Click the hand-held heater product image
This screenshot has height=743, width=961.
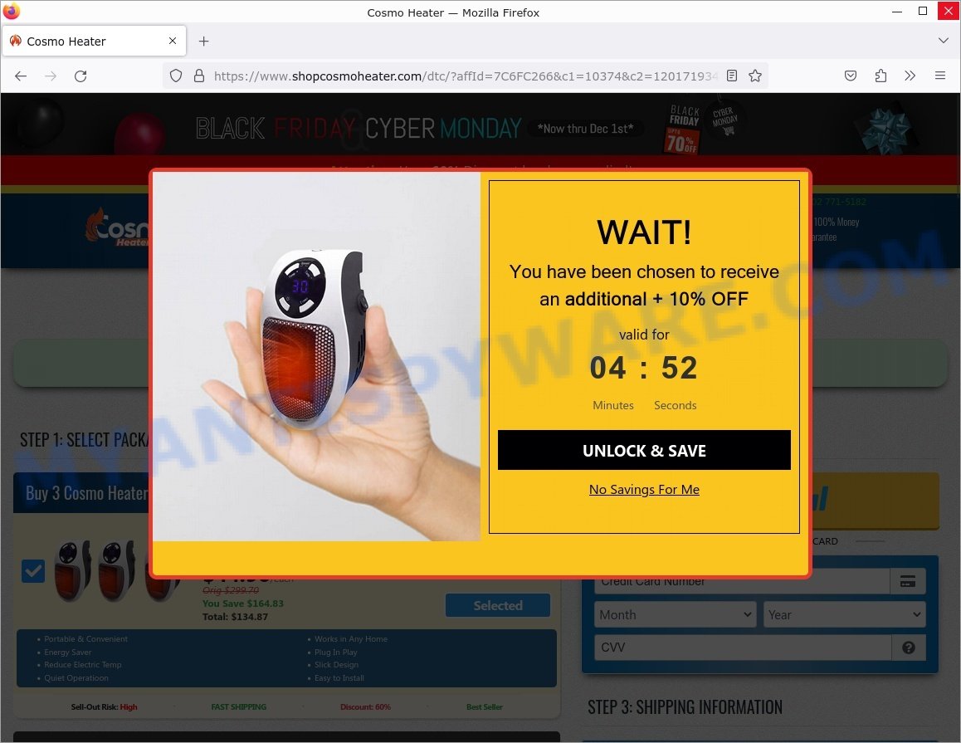point(316,356)
